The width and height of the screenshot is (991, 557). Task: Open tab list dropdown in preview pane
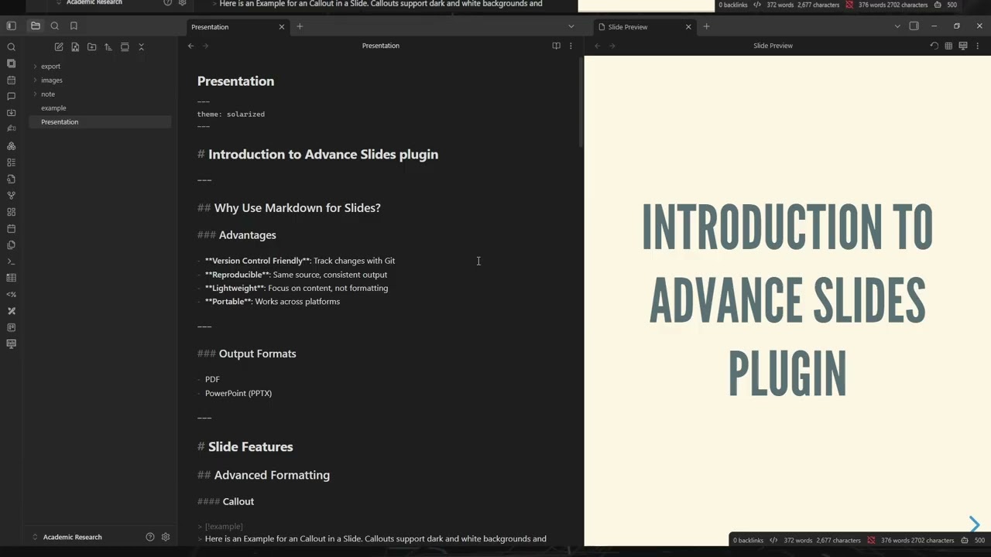pyautogui.click(x=897, y=26)
